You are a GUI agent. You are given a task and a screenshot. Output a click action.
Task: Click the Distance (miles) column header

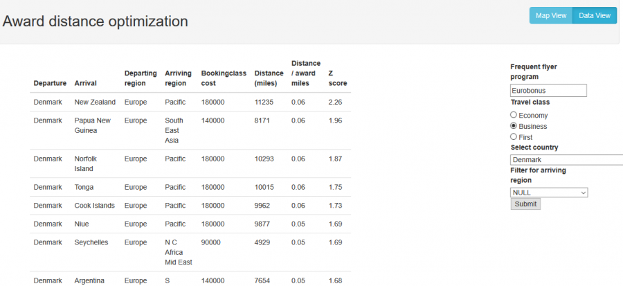point(269,78)
